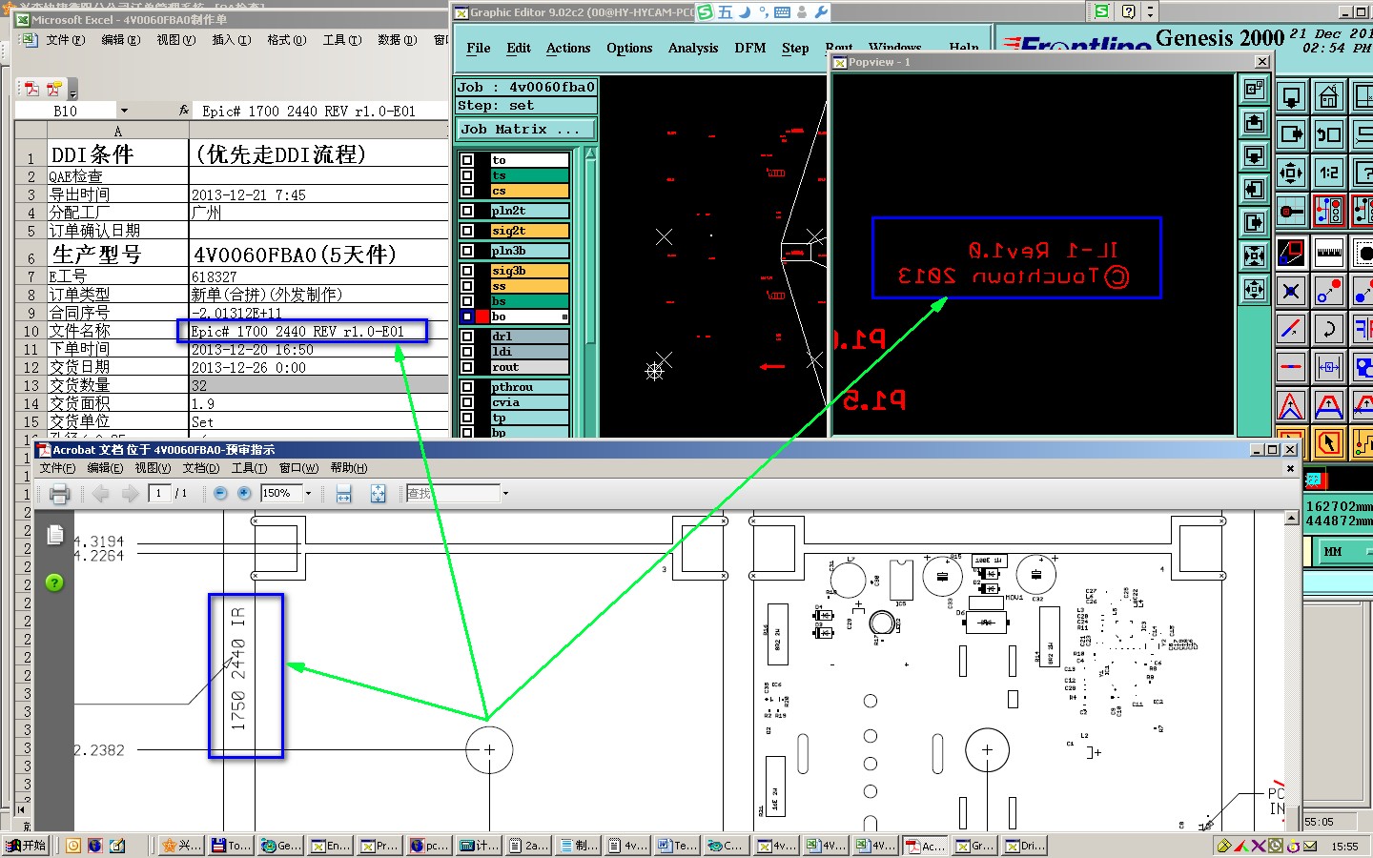Switch to the 'Dri...' taskbar button
This screenshot has height=858, width=1373.
click(1026, 846)
